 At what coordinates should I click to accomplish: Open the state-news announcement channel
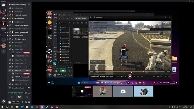19,8
